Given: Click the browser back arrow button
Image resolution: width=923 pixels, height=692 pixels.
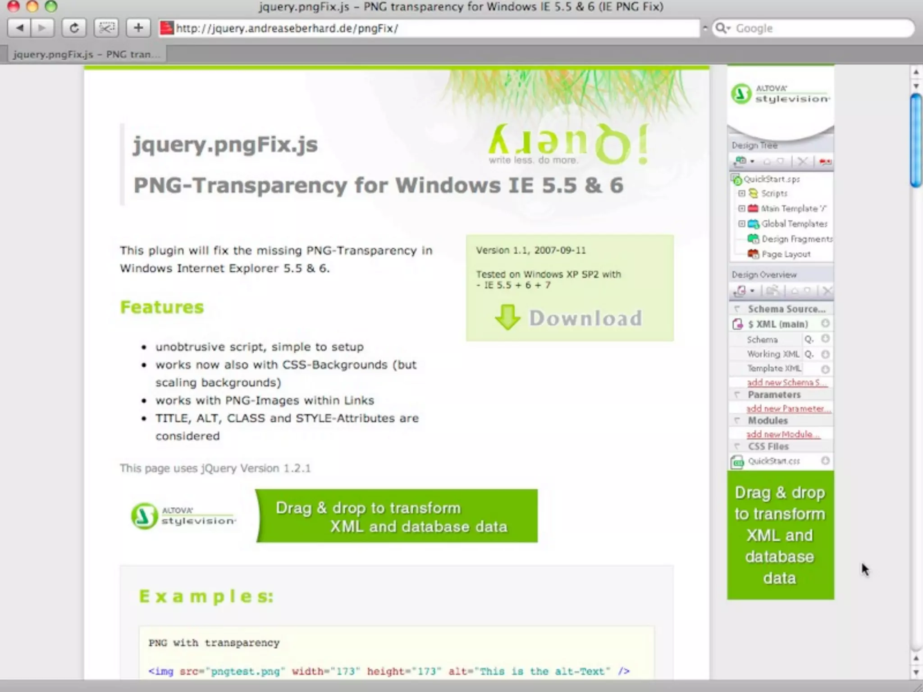Looking at the screenshot, I should click(20, 28).
